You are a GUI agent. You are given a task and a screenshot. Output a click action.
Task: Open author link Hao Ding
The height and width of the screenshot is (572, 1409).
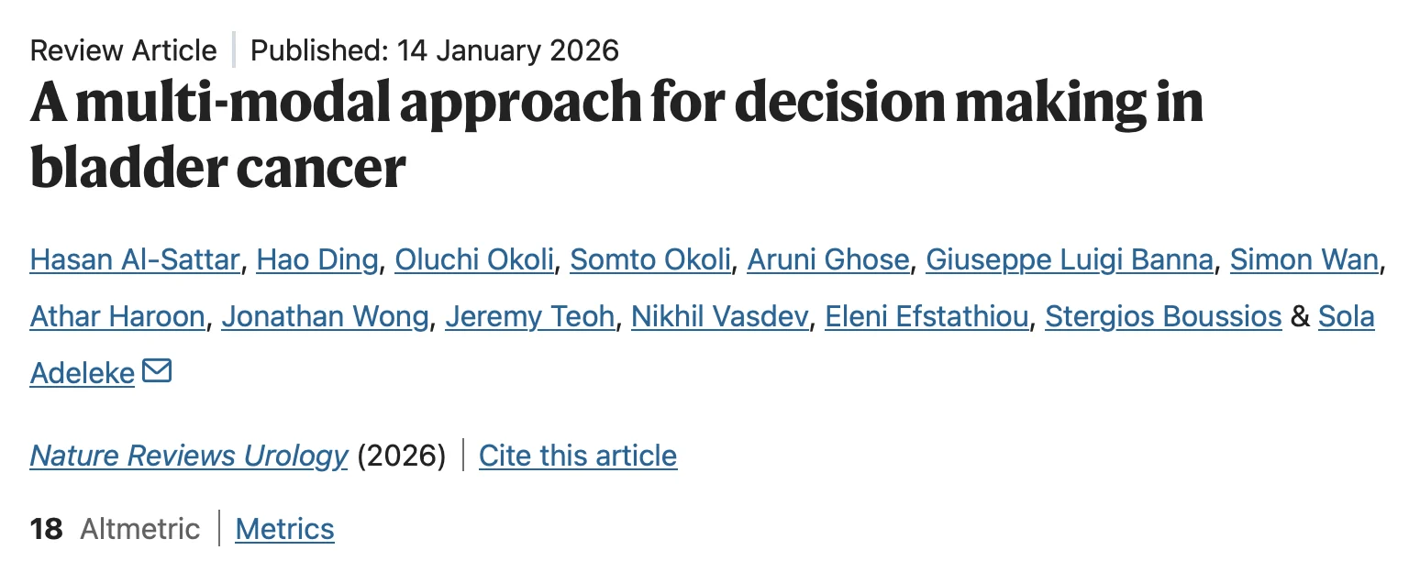(317, 260)
